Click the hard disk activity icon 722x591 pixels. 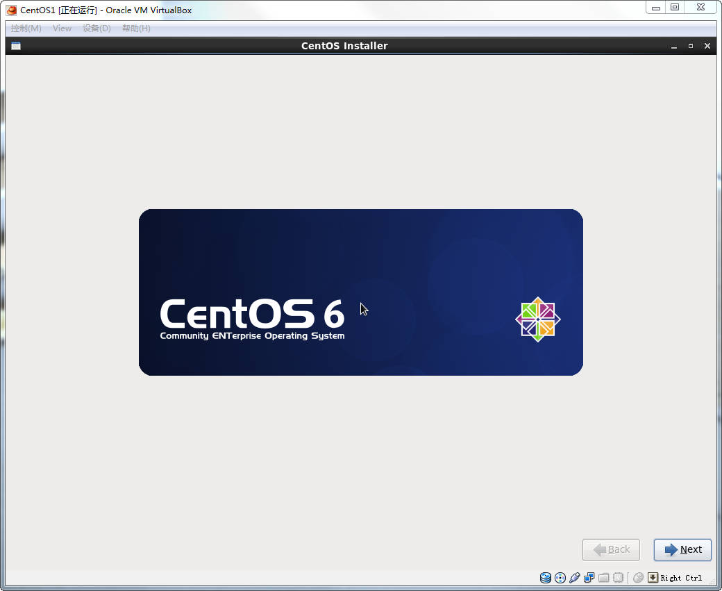546,578
